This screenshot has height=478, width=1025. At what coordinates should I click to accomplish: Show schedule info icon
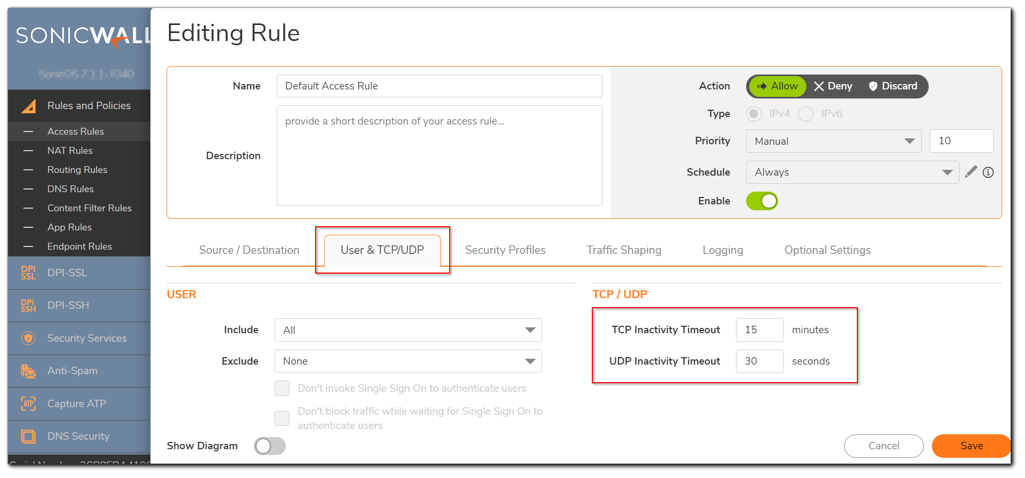[988, 172]
